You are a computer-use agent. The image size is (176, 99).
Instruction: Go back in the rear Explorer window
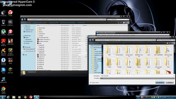tap(22, 20)
